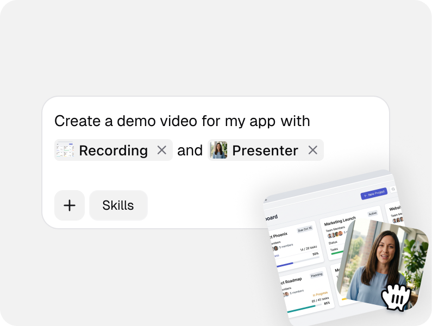432x326 pixels.
Task: Select the Recording chip label
Action: 113,151
